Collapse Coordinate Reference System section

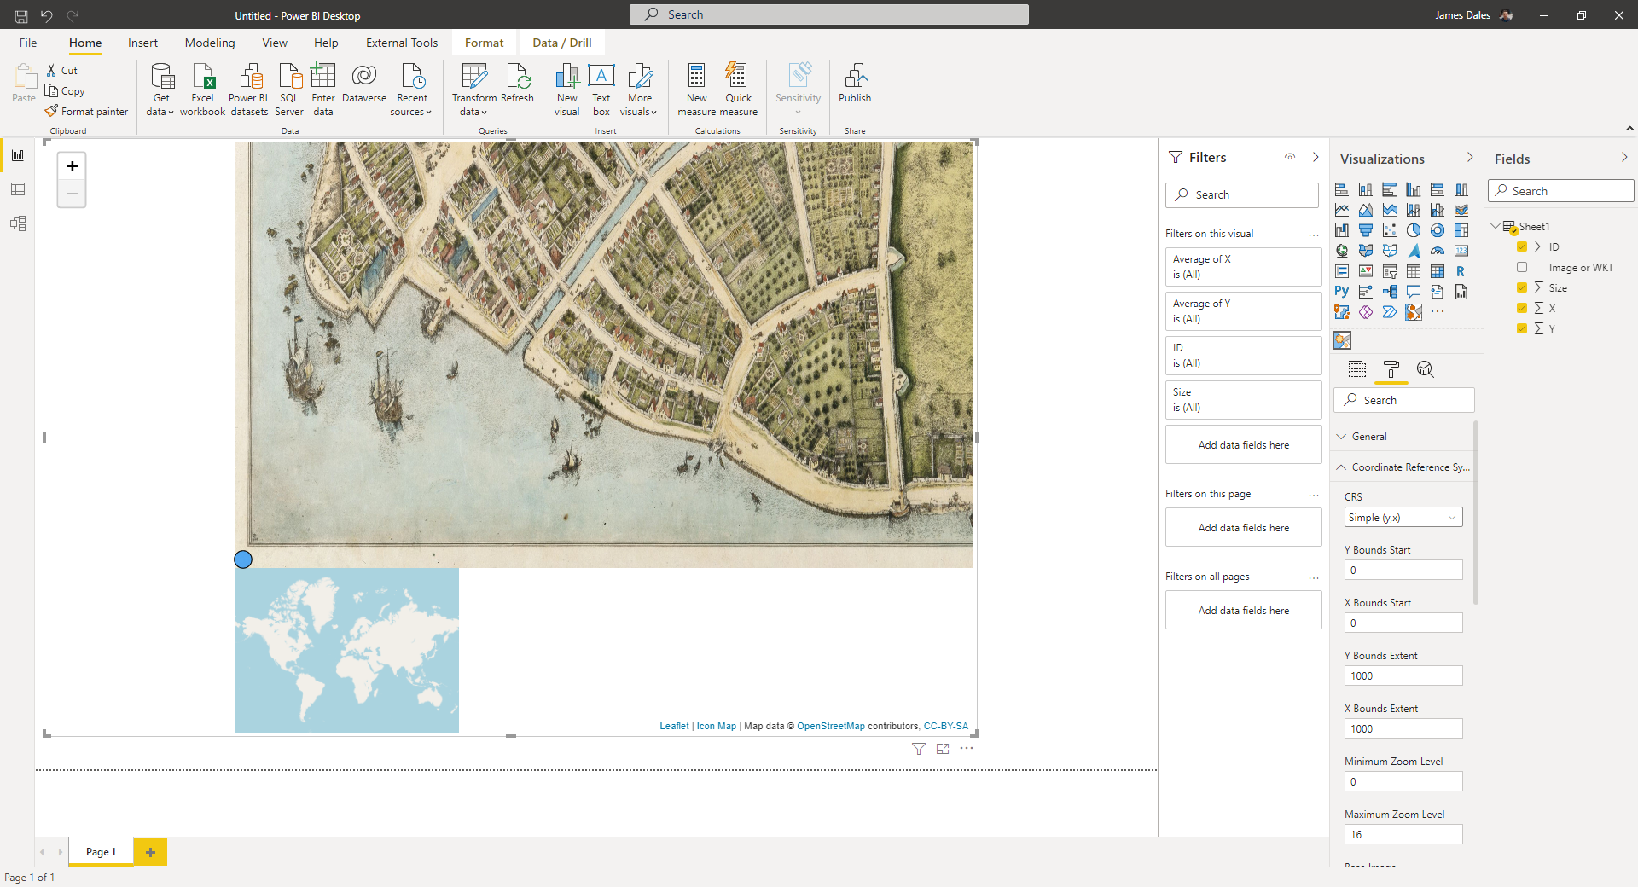[x=1403, y=467]
